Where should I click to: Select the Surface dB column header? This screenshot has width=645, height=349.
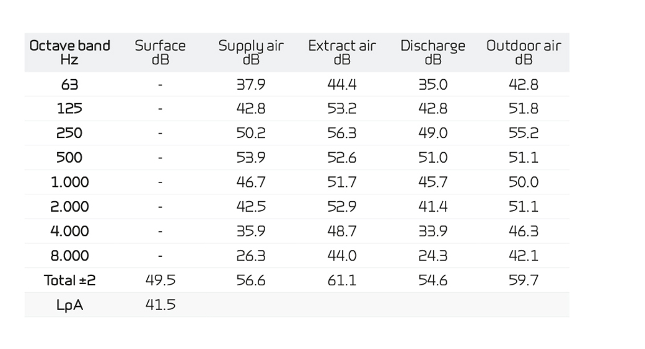tap(160, 53)
